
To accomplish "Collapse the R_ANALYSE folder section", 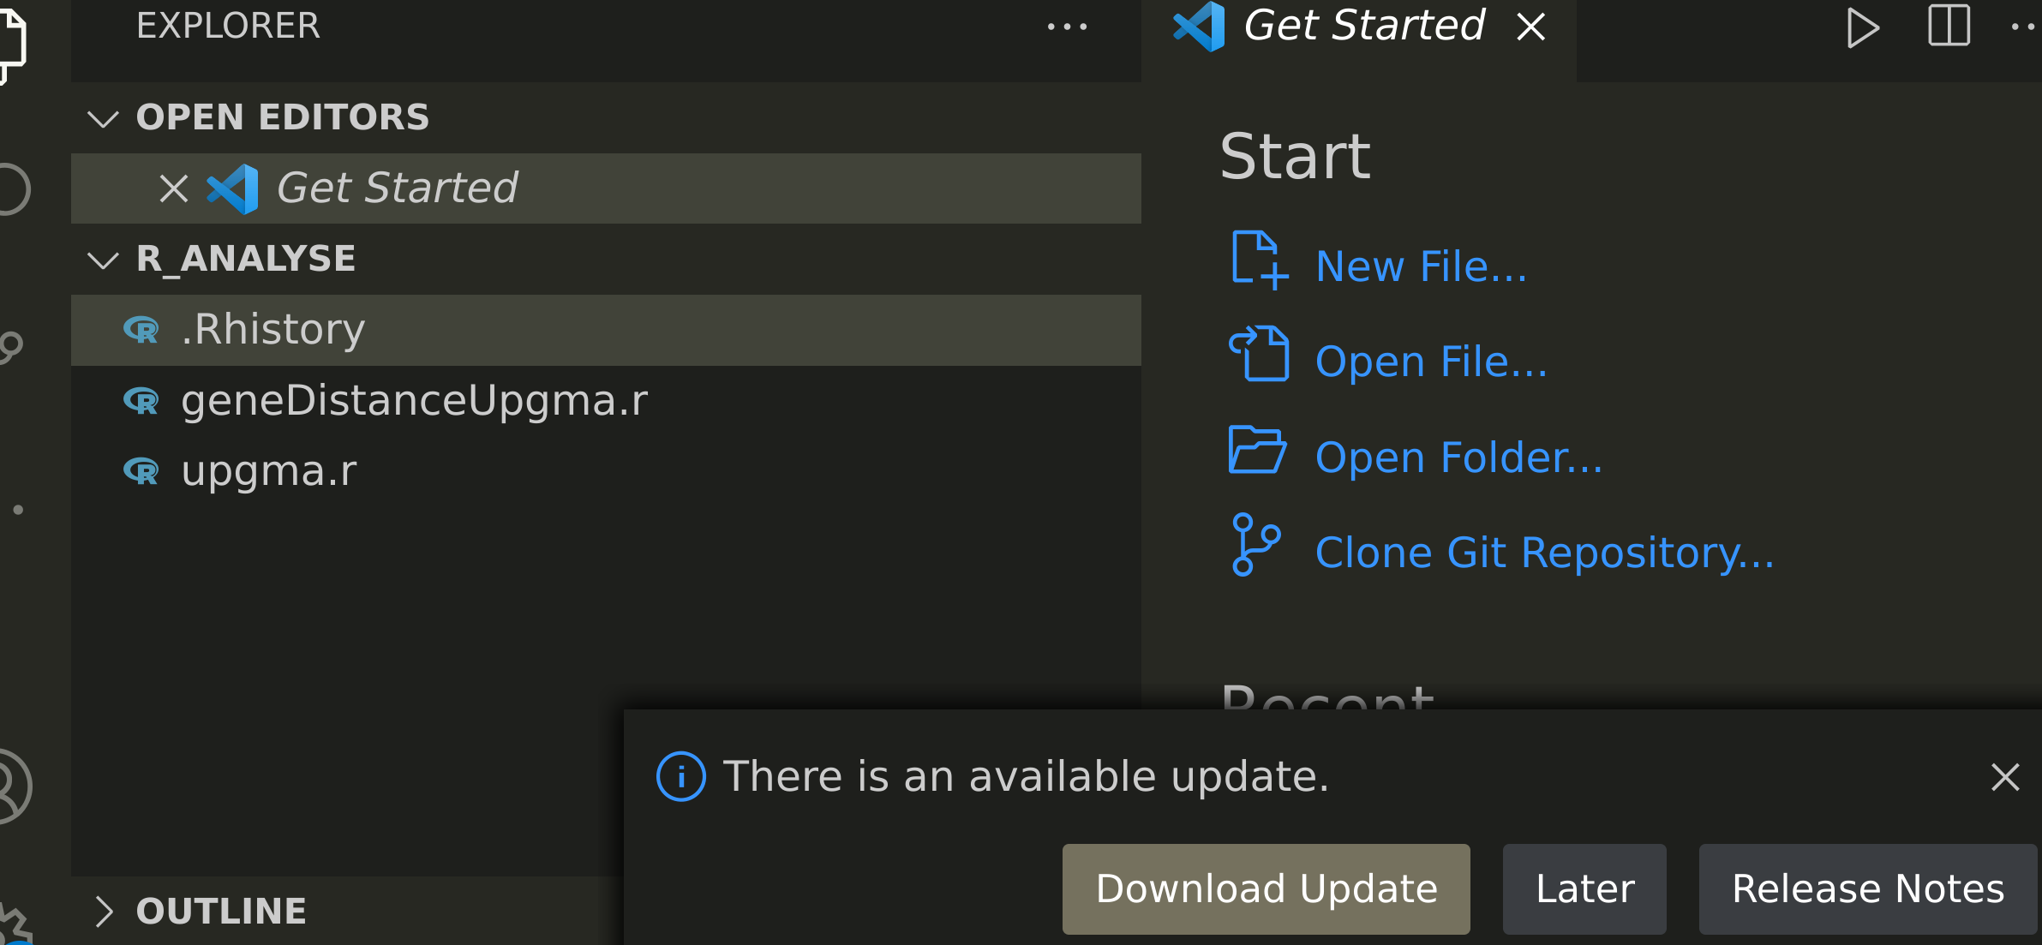I will (x=103, y=259).
